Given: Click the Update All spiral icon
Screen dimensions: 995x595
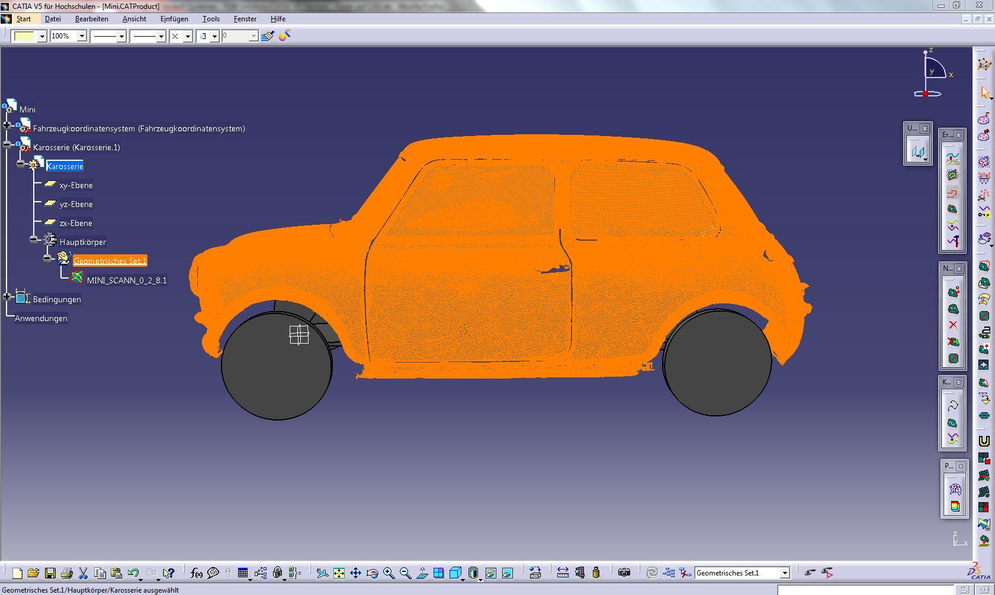Looking at the screenshot, I should point(651,573).
